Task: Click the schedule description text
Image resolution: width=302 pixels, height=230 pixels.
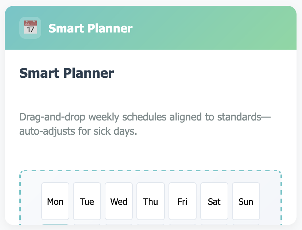Action: pos(145,124)
